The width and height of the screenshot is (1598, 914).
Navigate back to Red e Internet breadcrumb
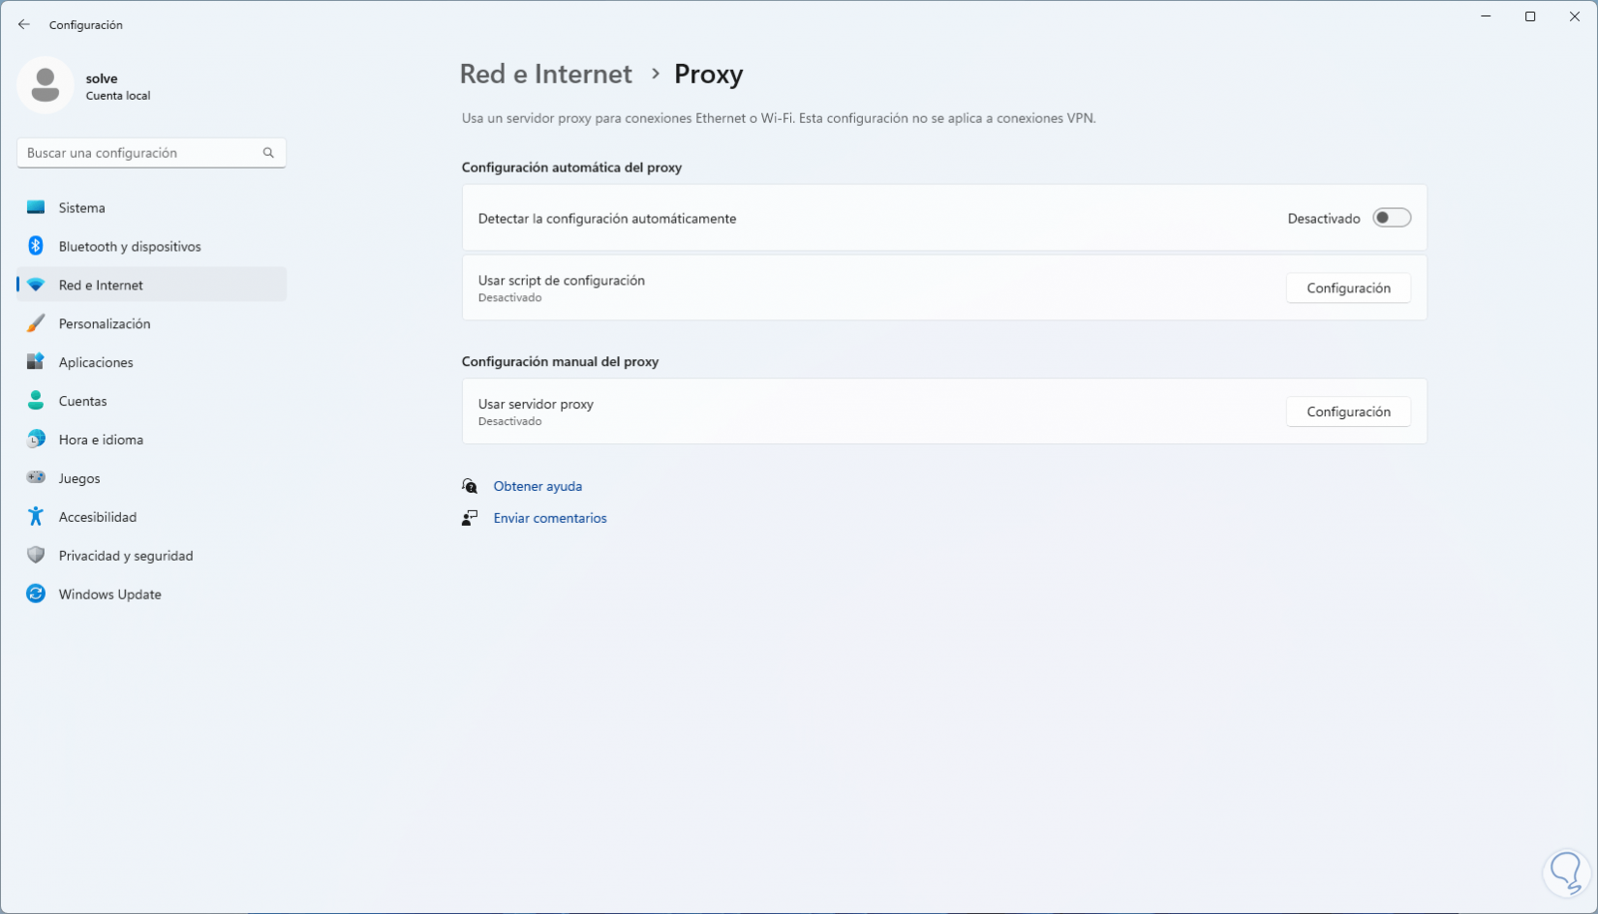pos(545,75)
